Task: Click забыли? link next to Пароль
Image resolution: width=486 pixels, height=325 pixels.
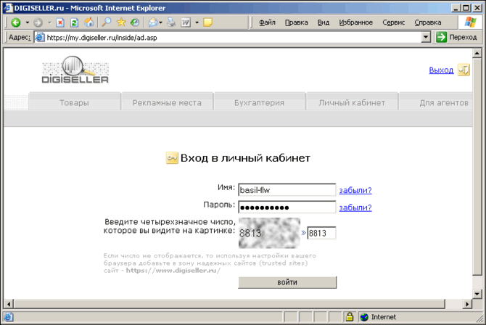Action: [x=355, y=207]
